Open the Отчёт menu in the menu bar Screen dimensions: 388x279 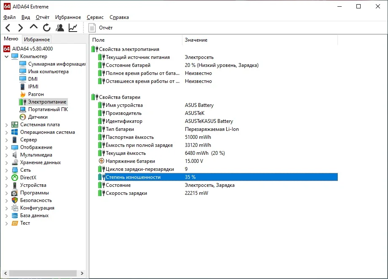42,17
